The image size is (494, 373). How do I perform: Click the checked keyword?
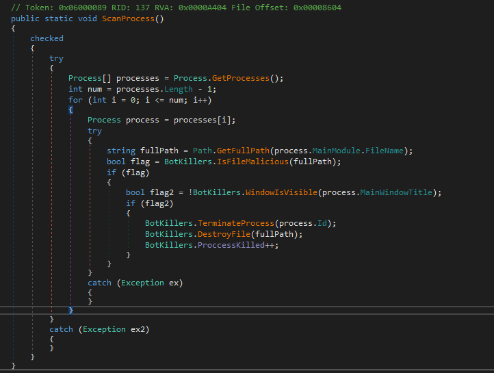click(x=47, y=38)
